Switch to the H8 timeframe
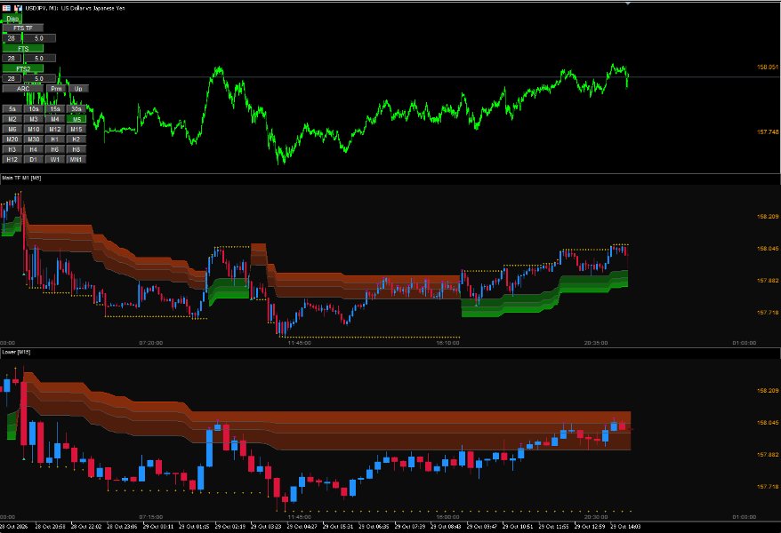This screenshot has height=533, width=781. coord(76,149)
